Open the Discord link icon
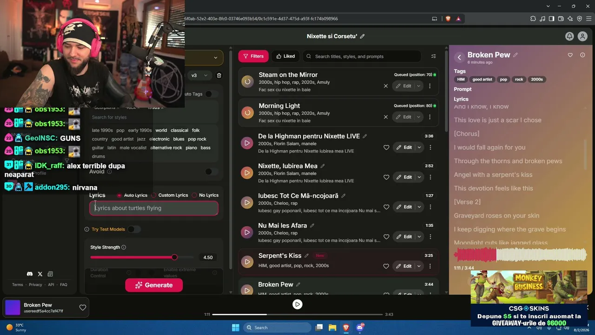 click(x=30, y=274)
